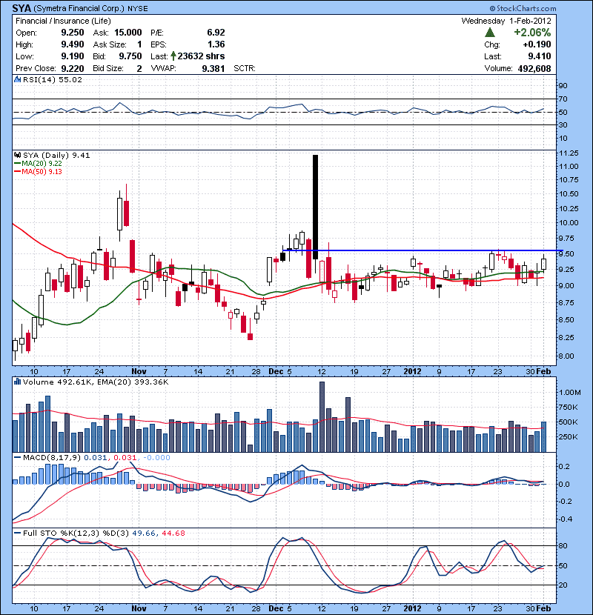Click the SYA (Daily) 9.41 chart label
The image size is (593, 615).
click(x=56, y=156)
